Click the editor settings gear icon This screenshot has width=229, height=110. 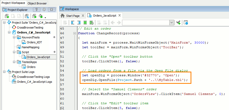(186, 23)
